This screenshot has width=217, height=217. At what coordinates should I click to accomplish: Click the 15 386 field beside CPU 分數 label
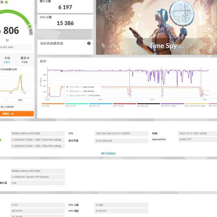click(x=121, y=205)
